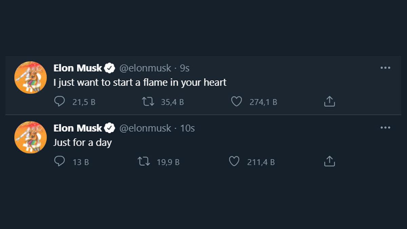The image size is (407, 229).
Task: Like the "Just for a day" tweet
Action: click(234, 161)
